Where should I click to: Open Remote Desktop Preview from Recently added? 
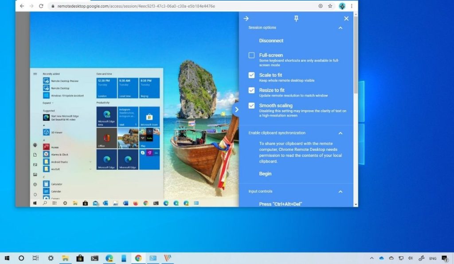[x=61, y=81]
